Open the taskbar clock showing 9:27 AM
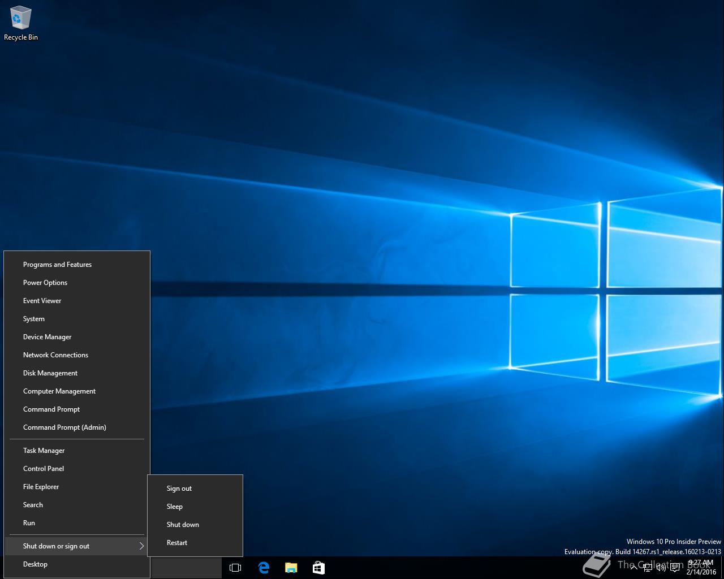This screenshot has height=579, width=724. (x=701, y=567)
